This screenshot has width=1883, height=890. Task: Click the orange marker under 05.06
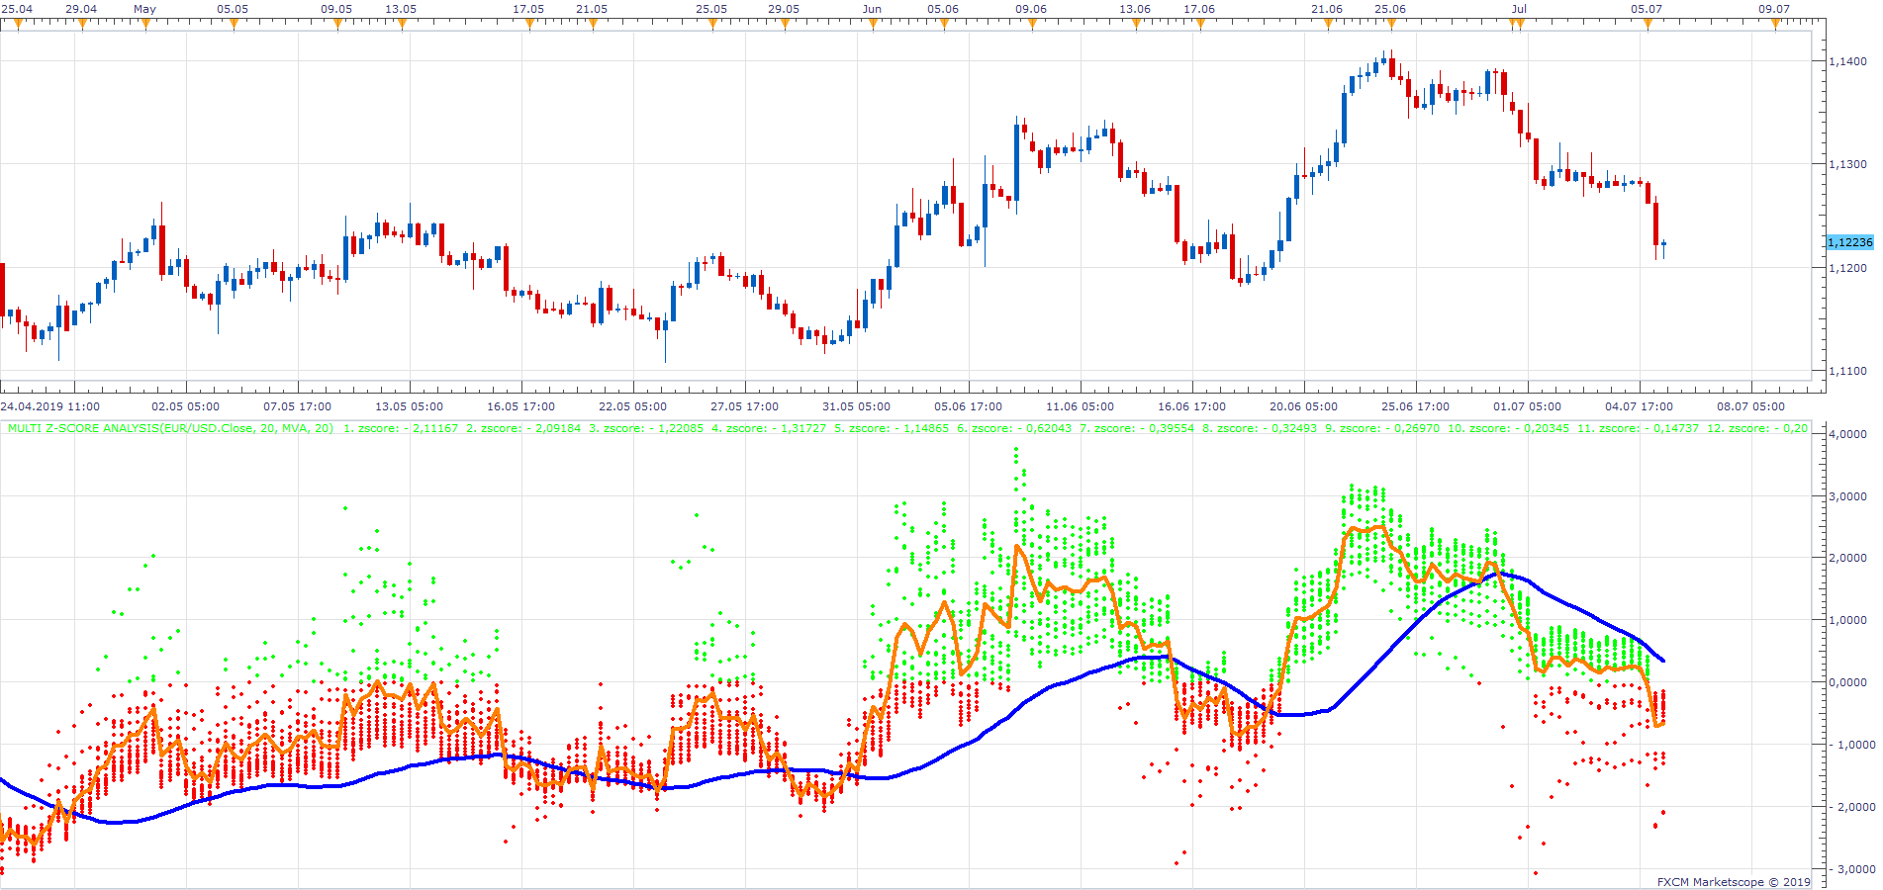[944, 25]
